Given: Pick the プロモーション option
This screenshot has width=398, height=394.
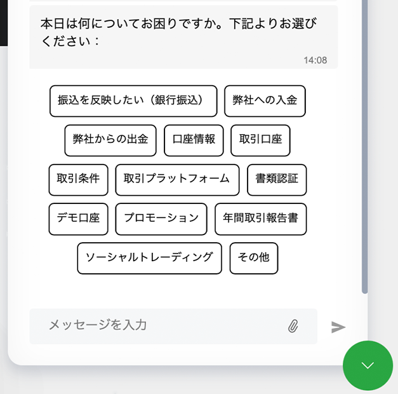Looking at the screenshot, I should tap(161, 219).
